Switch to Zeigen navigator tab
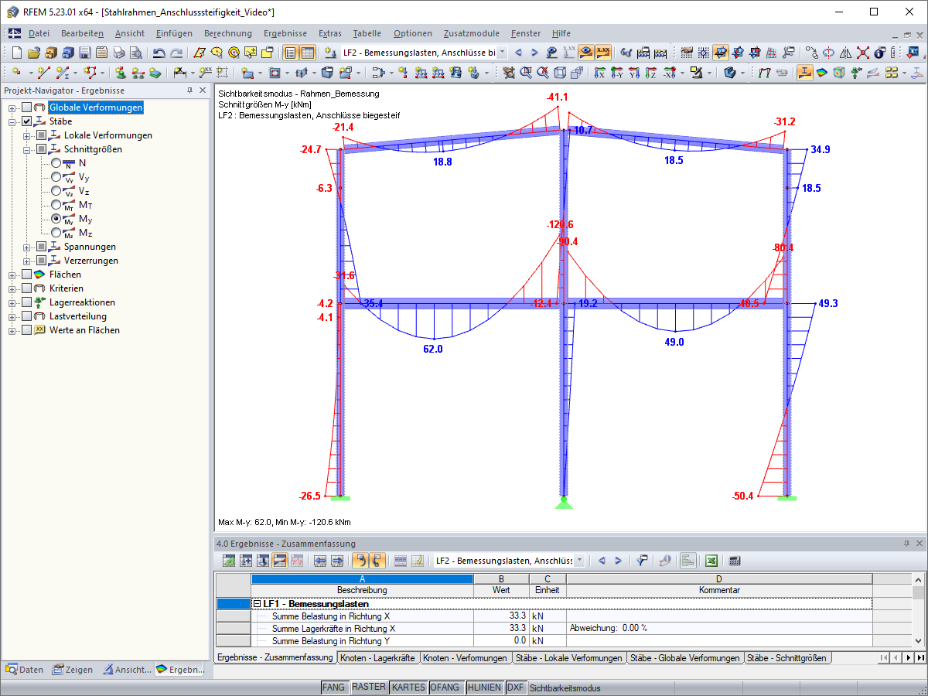 pyautogui.click(x=73, y=670)
